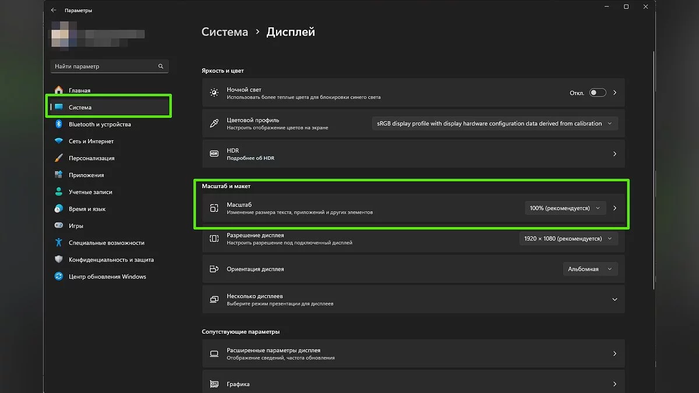Select Учетные записи in the sidebar
This screenshot has height=393, width=699.
(90, 192)
